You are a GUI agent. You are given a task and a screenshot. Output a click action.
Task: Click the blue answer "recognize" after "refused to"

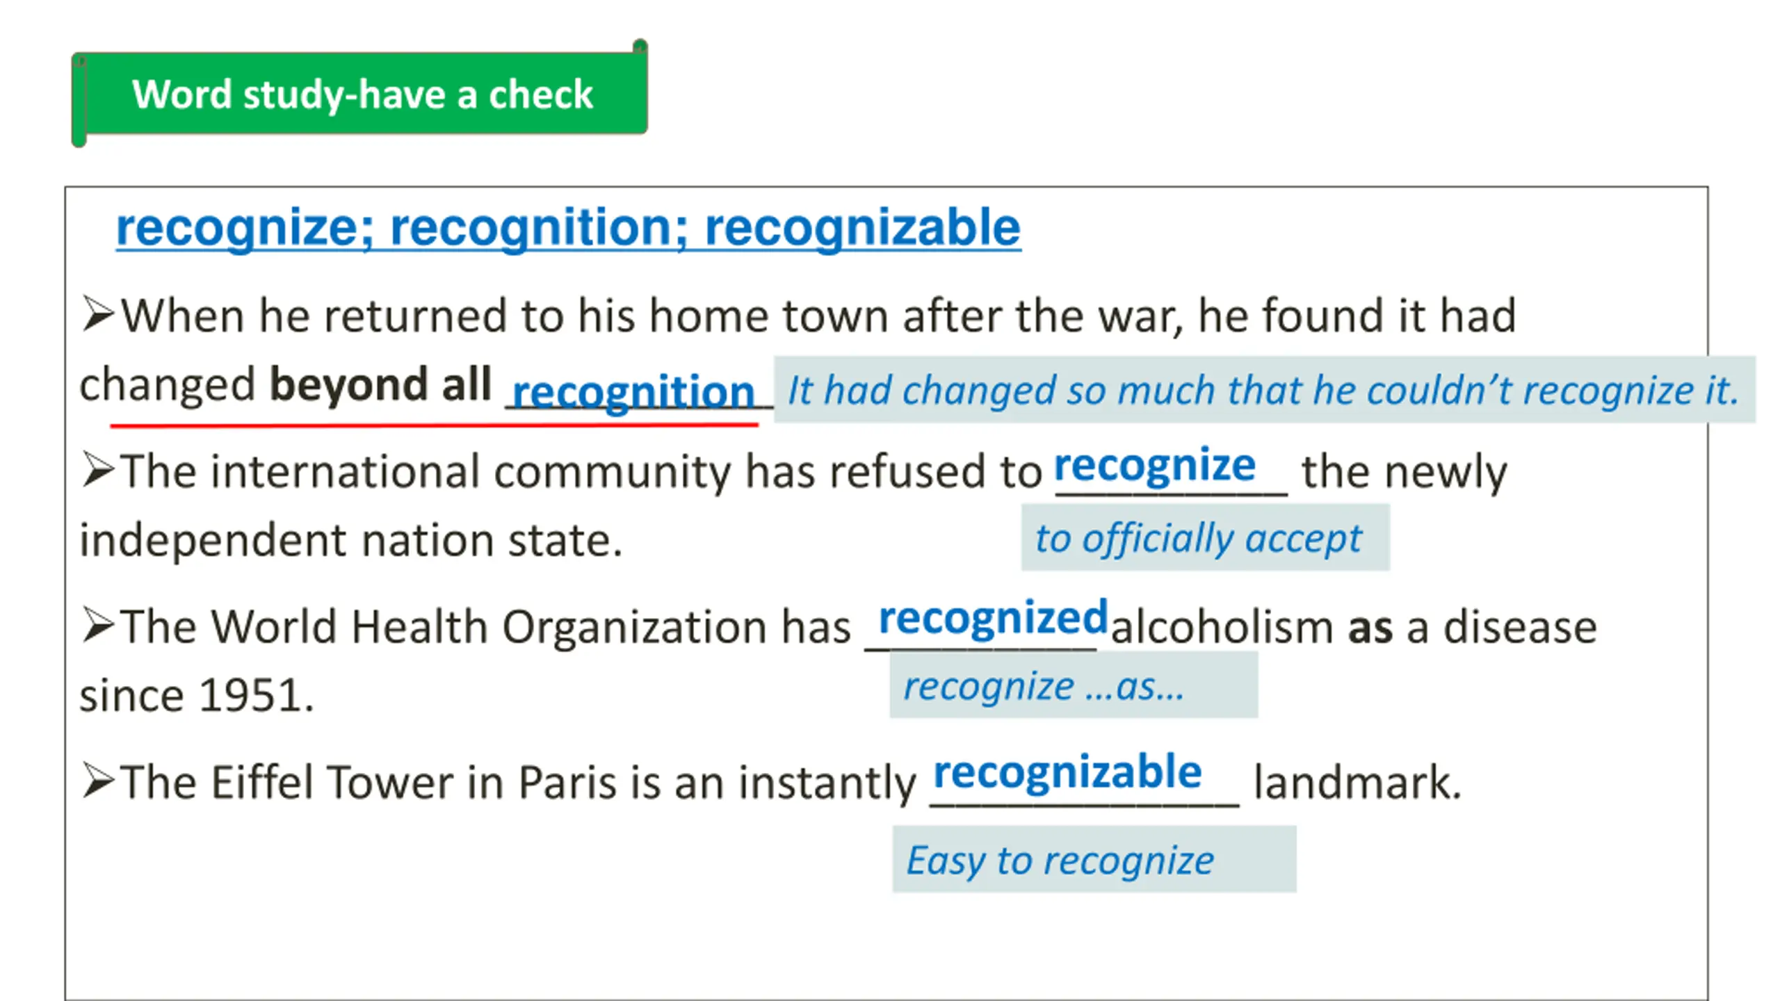click(1154, 465)
